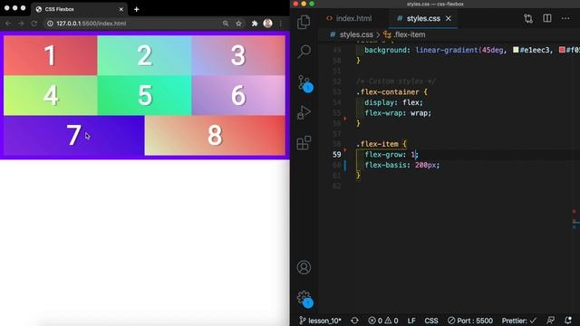Click the Synchronize Changes icon in status bar

coord(354,321)
